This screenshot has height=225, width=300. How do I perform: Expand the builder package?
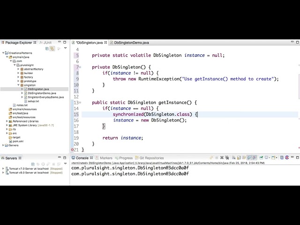(18, 73)
